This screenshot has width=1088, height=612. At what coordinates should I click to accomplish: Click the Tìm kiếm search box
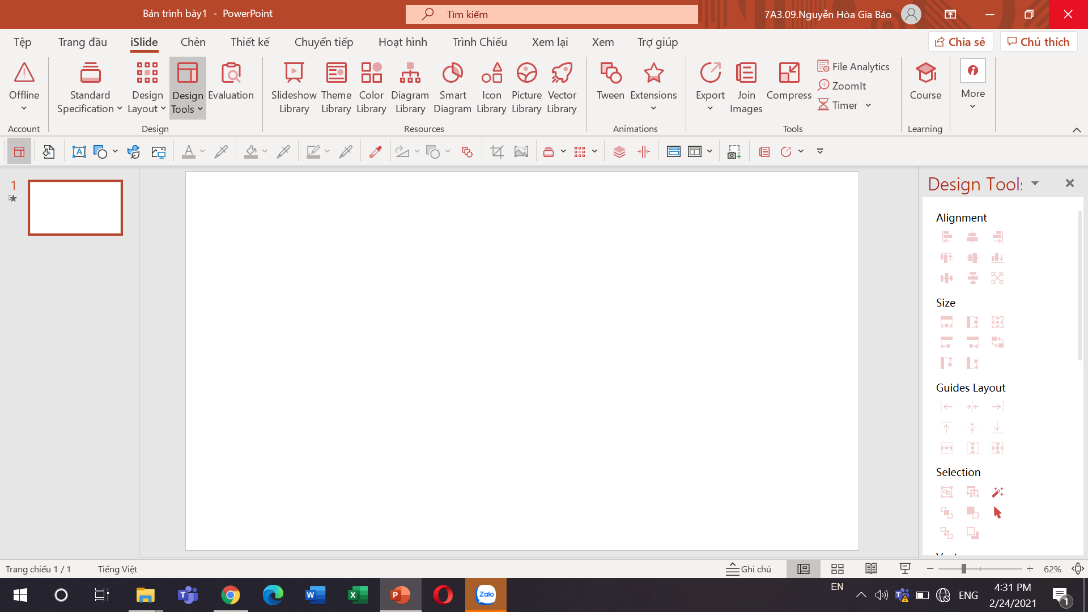[x=551, y=14]
